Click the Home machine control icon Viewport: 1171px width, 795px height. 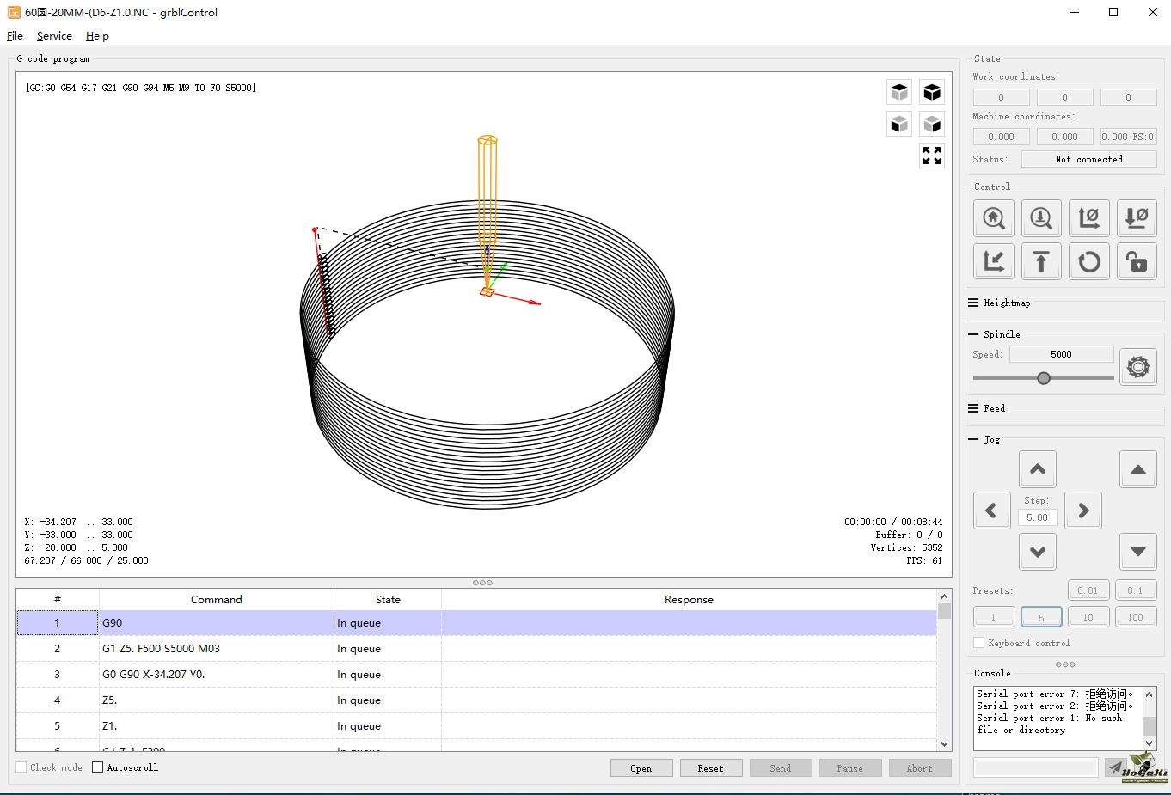click(x=993, y=218)
